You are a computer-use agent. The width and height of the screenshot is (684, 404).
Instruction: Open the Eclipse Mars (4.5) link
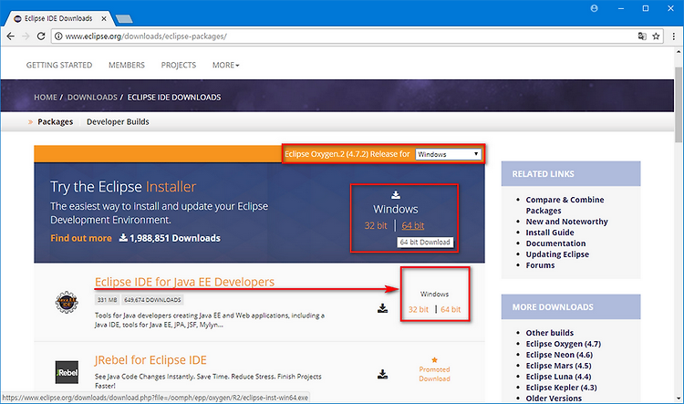pos(558,366)
